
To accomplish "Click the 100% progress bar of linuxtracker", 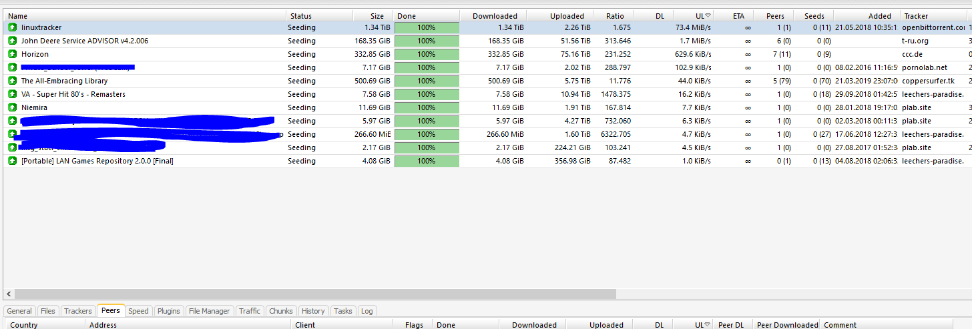I will [x=427, y=27].
